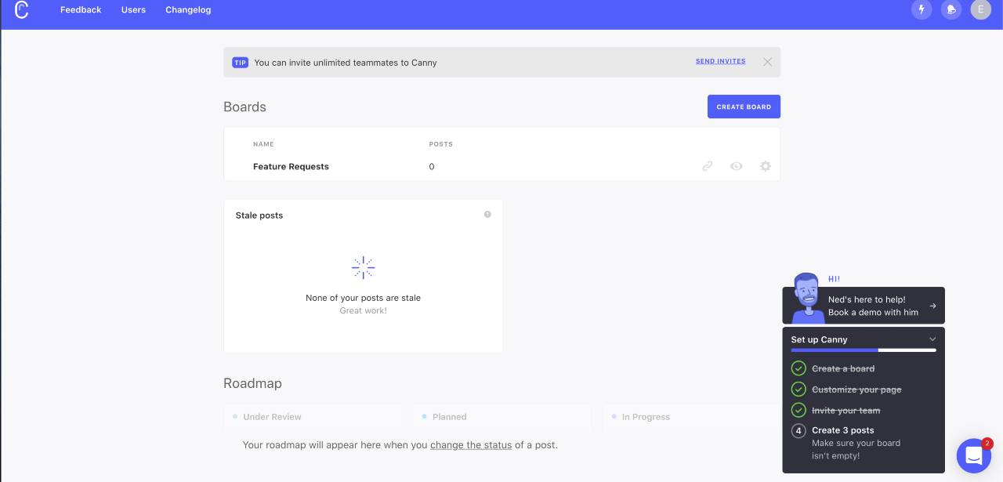
Task: Click the 'None of your posts are stale' text
Action: (363, 298)
